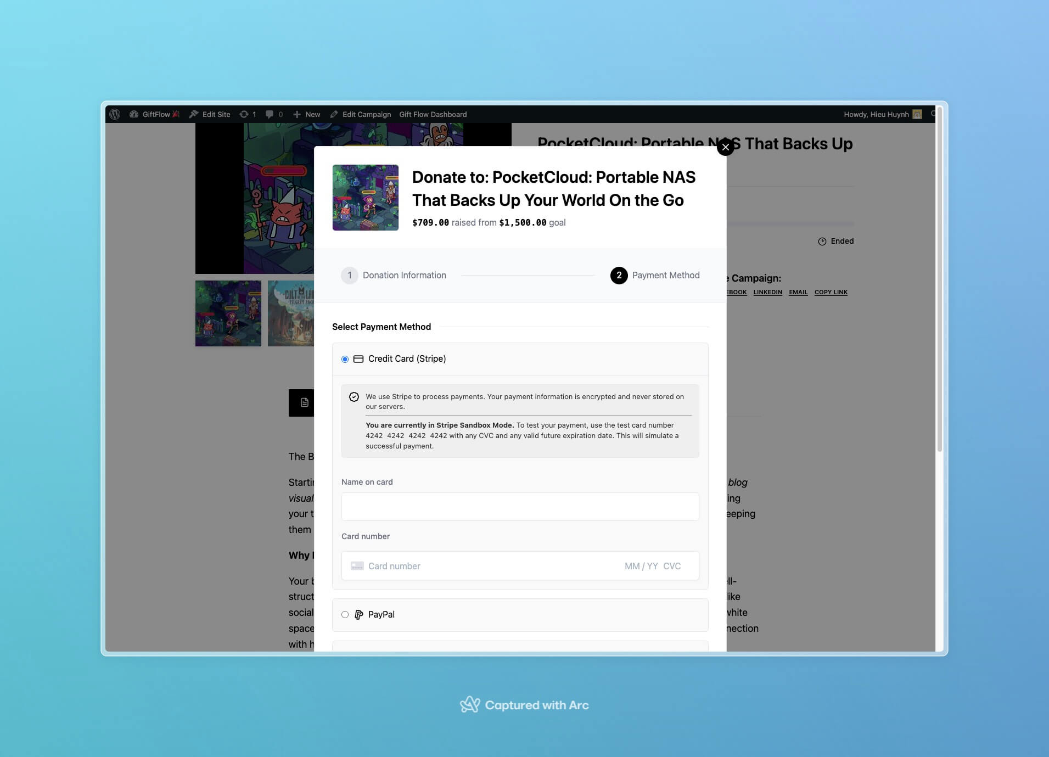The image size is (1049, 757).
Task: Go to step 1 Donation Information
Action: coord(394,275)
